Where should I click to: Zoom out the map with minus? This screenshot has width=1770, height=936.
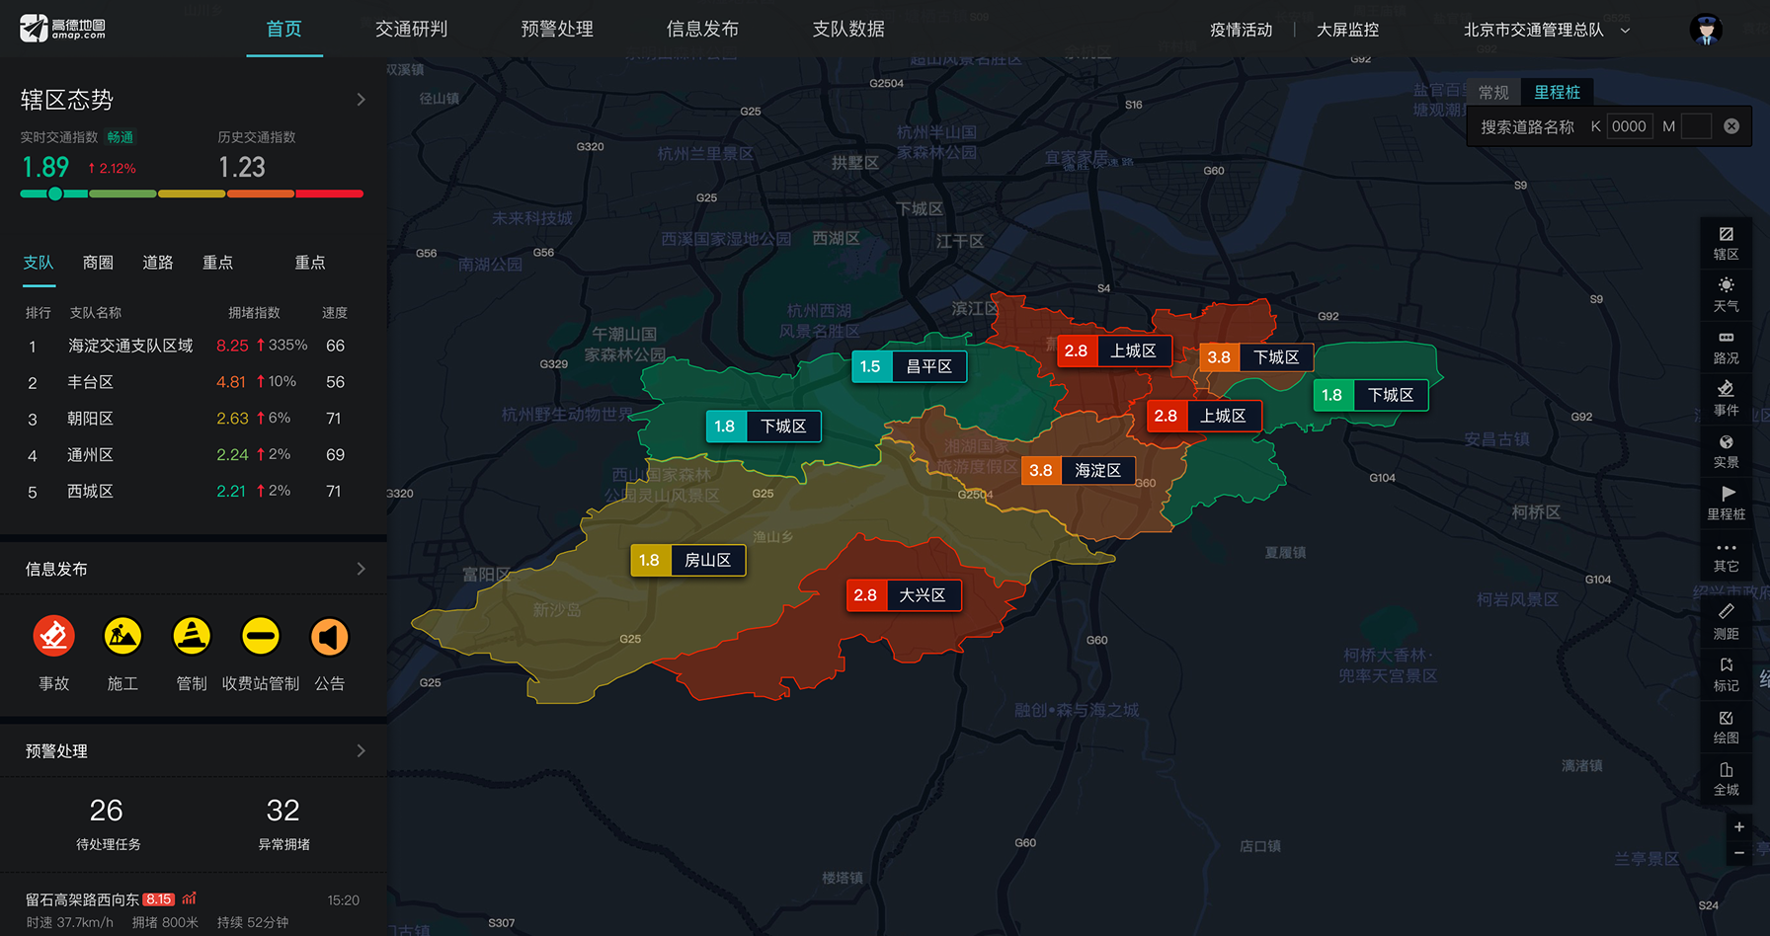[1738, 853]
